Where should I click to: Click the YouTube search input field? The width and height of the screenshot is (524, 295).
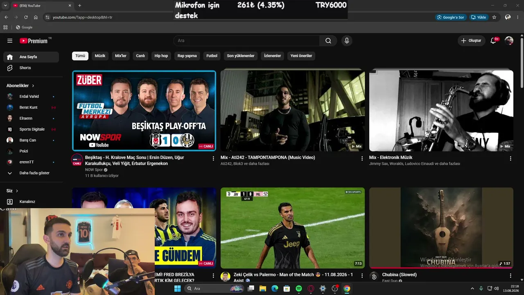[x=246, y=41]
